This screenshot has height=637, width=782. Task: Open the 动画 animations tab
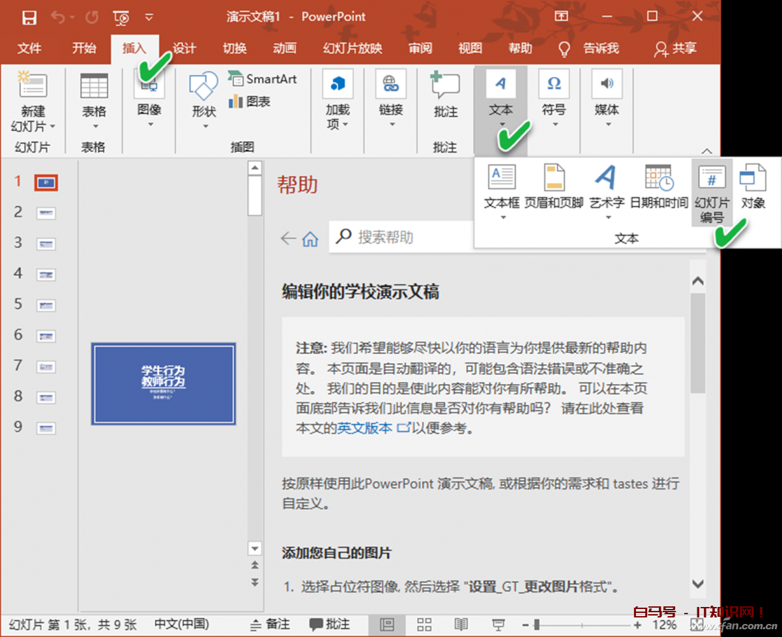coord(285,48)
